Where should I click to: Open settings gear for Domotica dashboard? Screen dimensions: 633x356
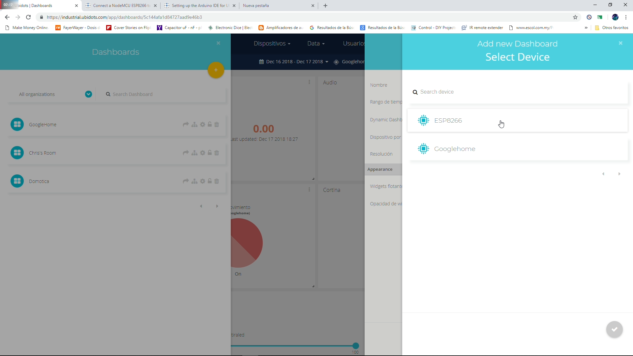click(203, 181)
